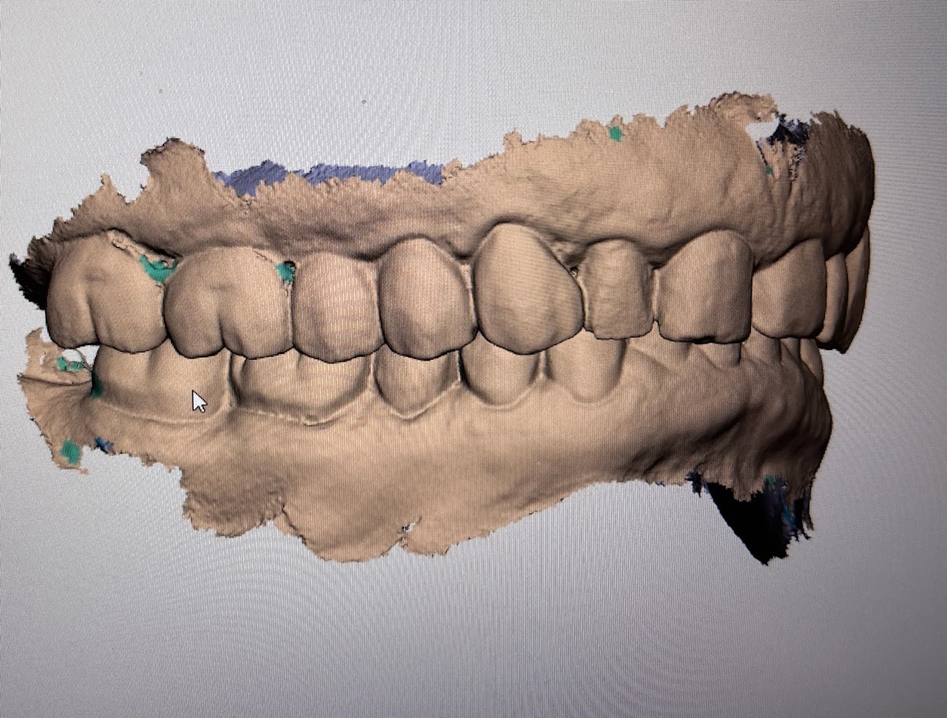Click green patch on upper right gum edge
The image size is (947, 718).
pyautogui.click(x=615, y=134)
